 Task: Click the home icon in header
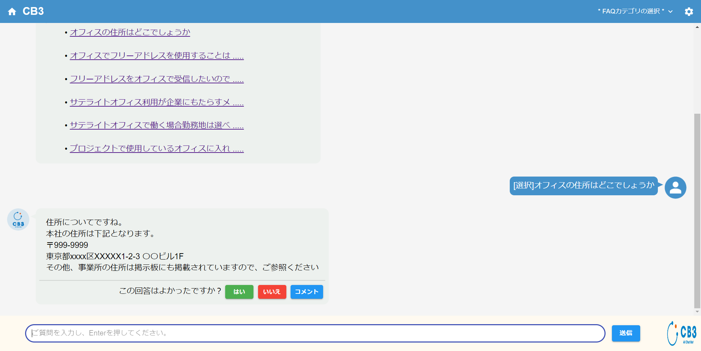(12, 12)
